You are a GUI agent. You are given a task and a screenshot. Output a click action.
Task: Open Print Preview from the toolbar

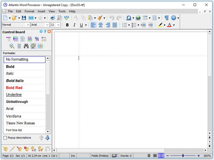pyautogui.click(x=59, y=18)
